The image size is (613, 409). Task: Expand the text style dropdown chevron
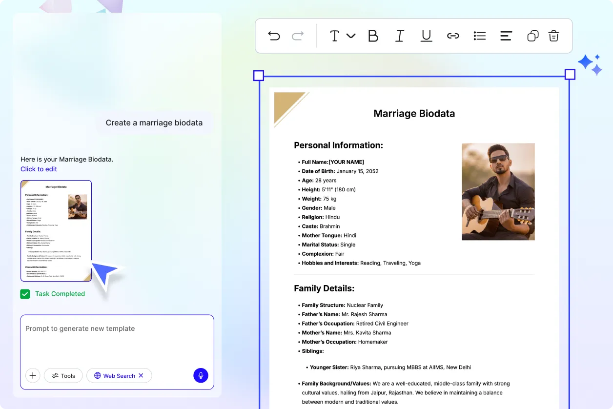pyautogui.click(x=351, y=36)
